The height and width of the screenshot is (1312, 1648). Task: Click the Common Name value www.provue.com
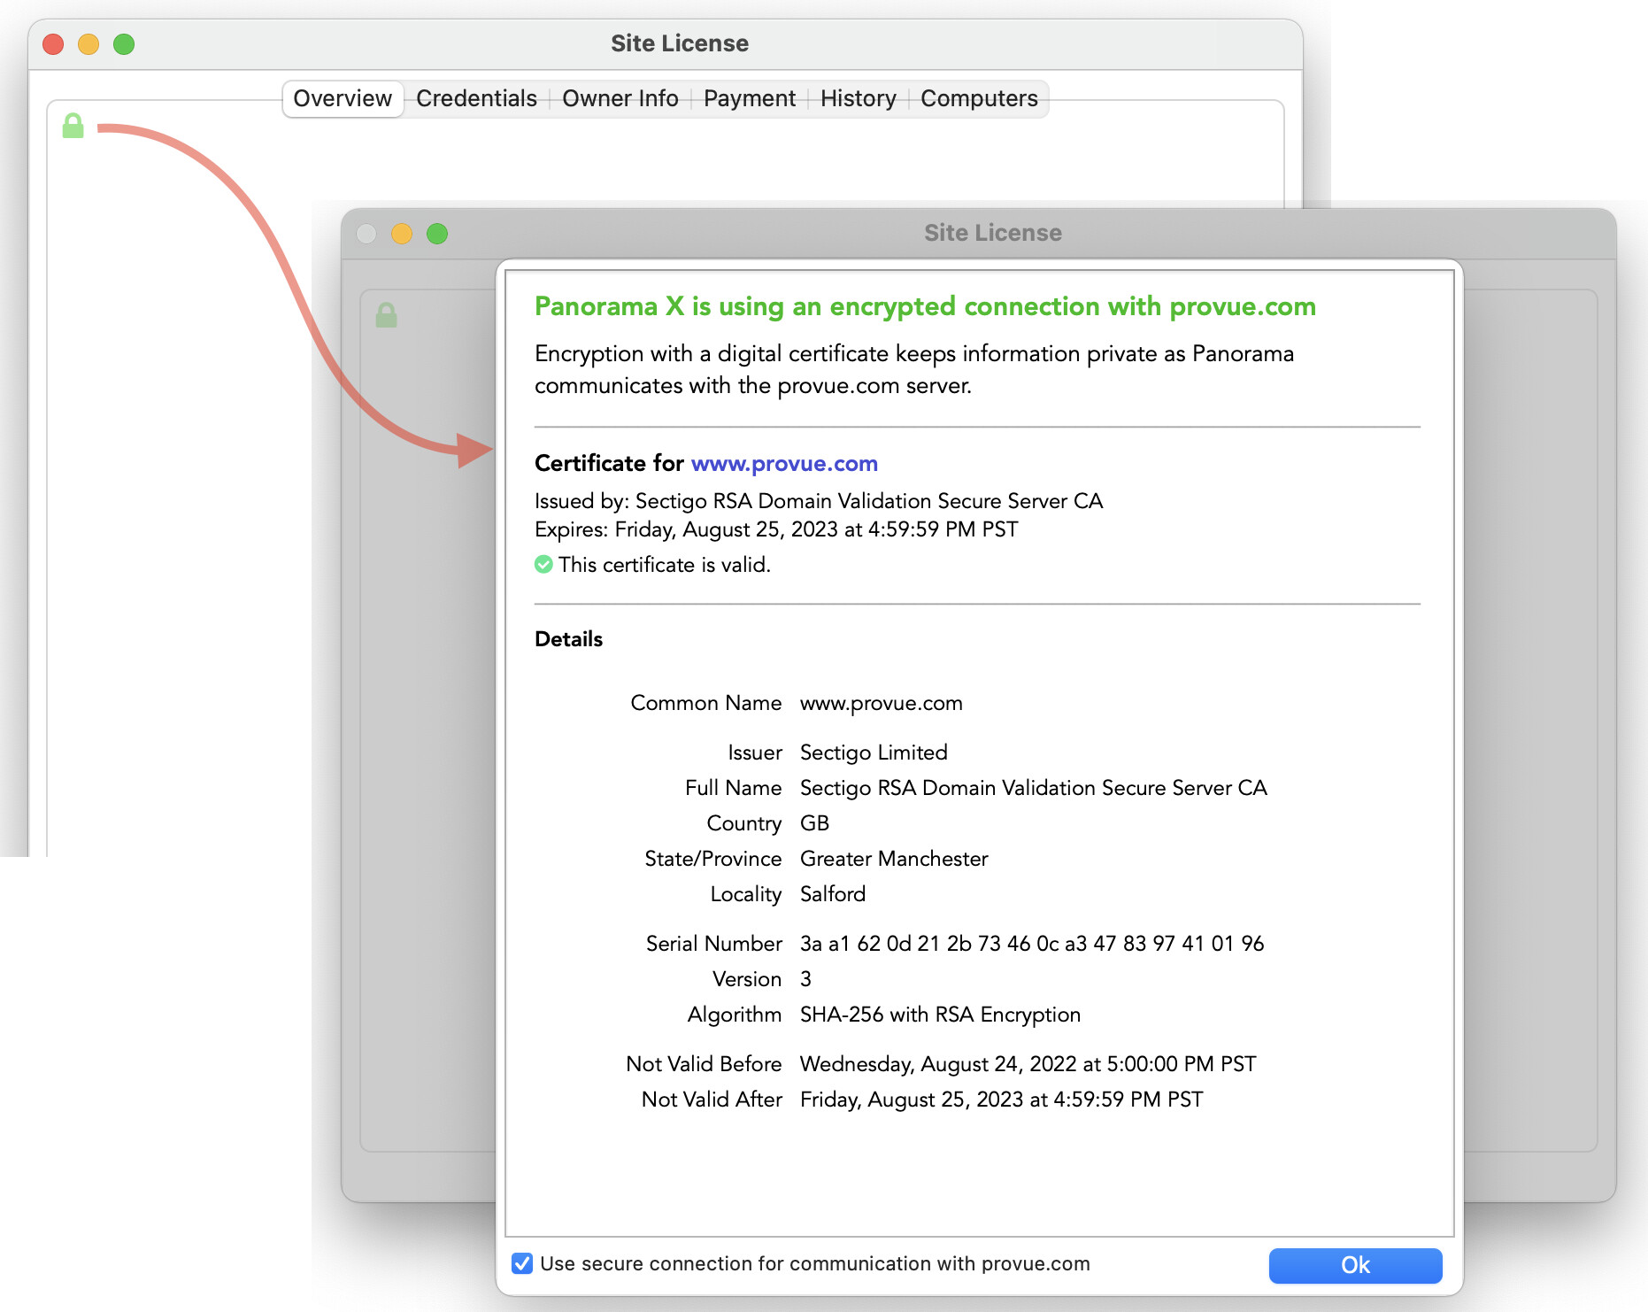882,703
